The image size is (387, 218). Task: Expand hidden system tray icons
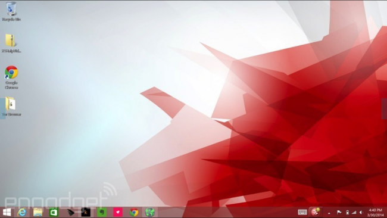329,213
